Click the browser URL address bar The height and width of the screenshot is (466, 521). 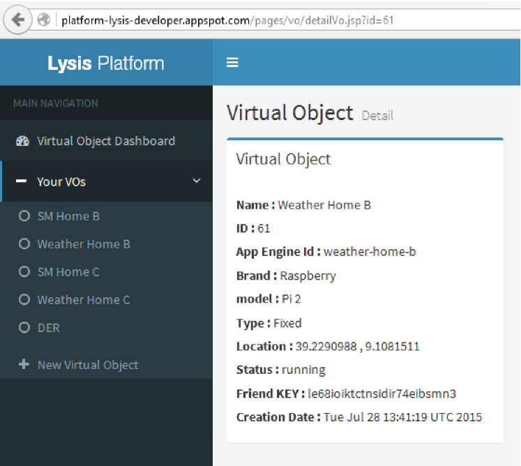click(x=279, y=20)
